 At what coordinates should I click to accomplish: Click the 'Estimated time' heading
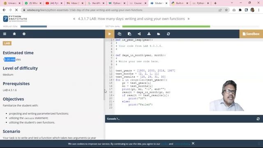pyautogui.click(x=18, y=53)
